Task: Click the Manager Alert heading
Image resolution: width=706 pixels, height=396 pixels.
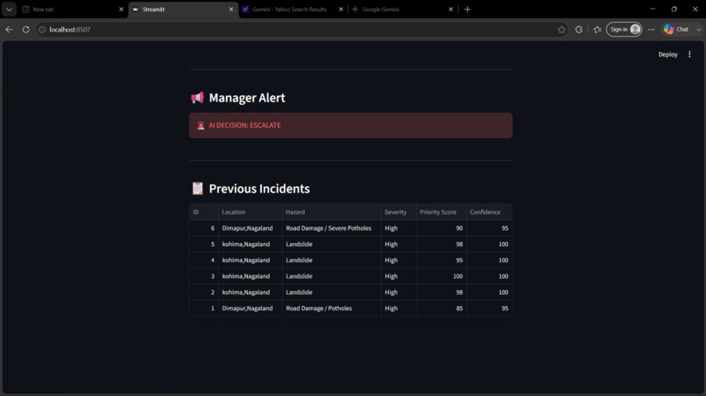Action: pyautogui.click(x=247, y=98)
